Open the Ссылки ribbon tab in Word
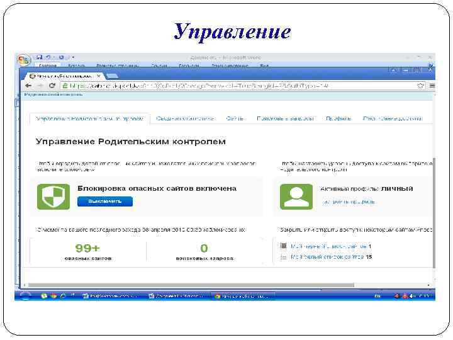The height and width of the screenshot is (340, 453). coord(159,65)
